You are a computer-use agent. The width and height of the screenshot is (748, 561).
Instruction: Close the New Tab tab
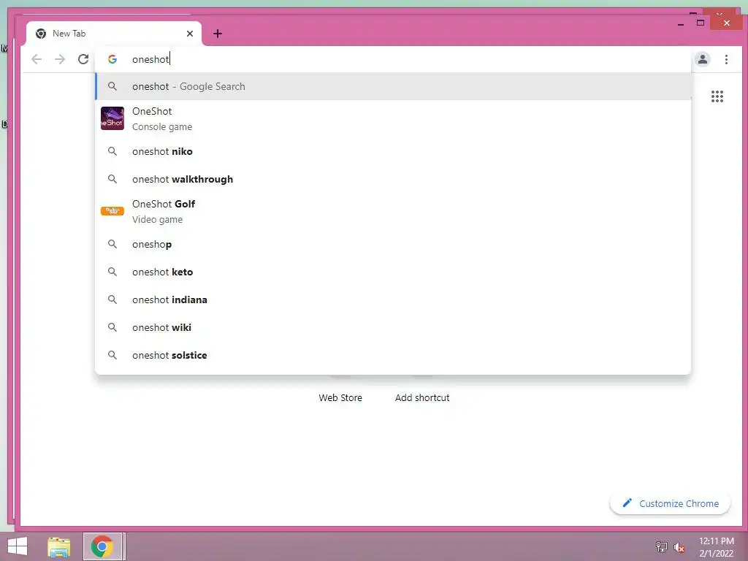click(190, 34)
